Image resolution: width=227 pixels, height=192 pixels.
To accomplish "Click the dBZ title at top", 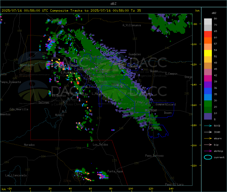I will [x=113, y=4].
